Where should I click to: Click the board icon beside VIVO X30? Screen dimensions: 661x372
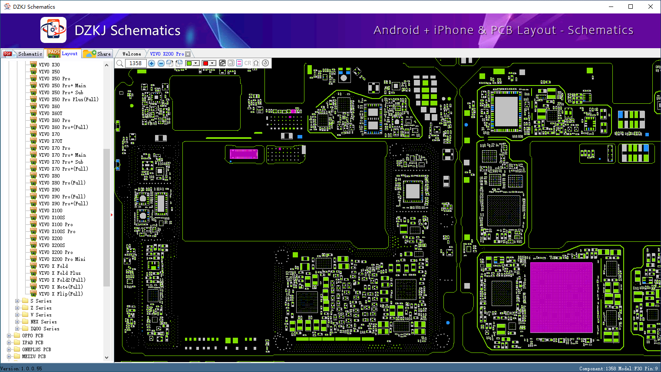click(x=33, y=65)
